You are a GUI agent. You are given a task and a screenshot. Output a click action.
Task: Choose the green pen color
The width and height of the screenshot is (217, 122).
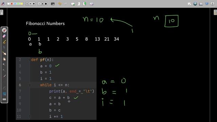pos(18,4)
